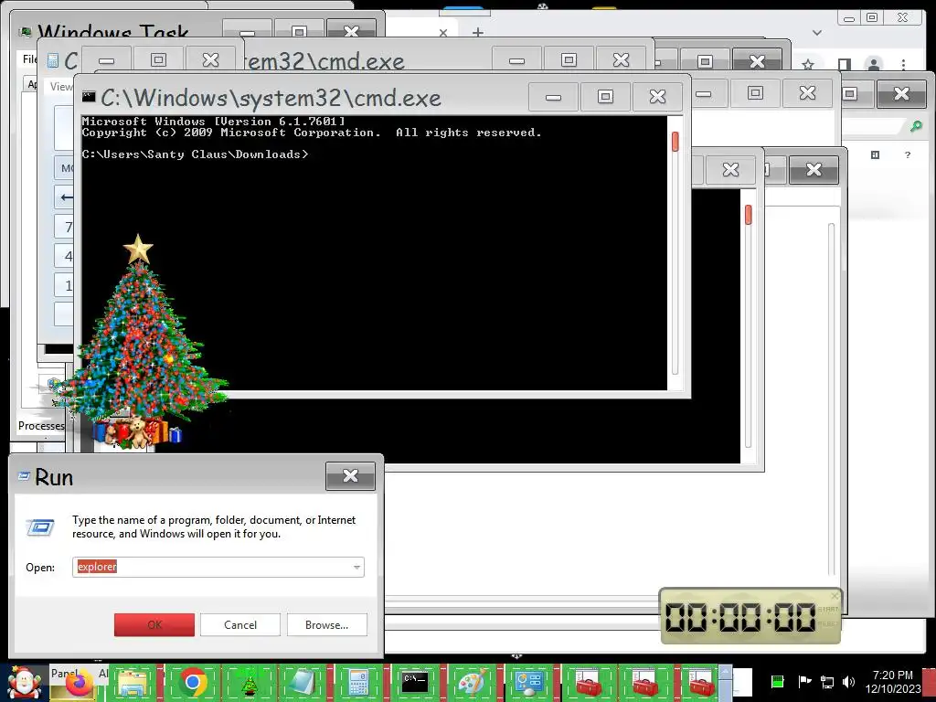Click the command prompt Downloads path text
This screenshot has width=936, height=702.
click(195, 154)
